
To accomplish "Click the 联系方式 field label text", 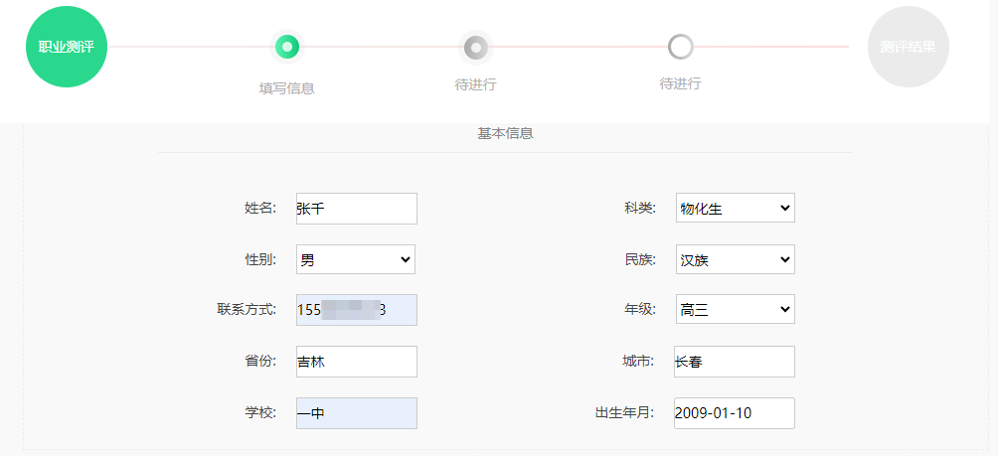I will click(x=247, y=309).
